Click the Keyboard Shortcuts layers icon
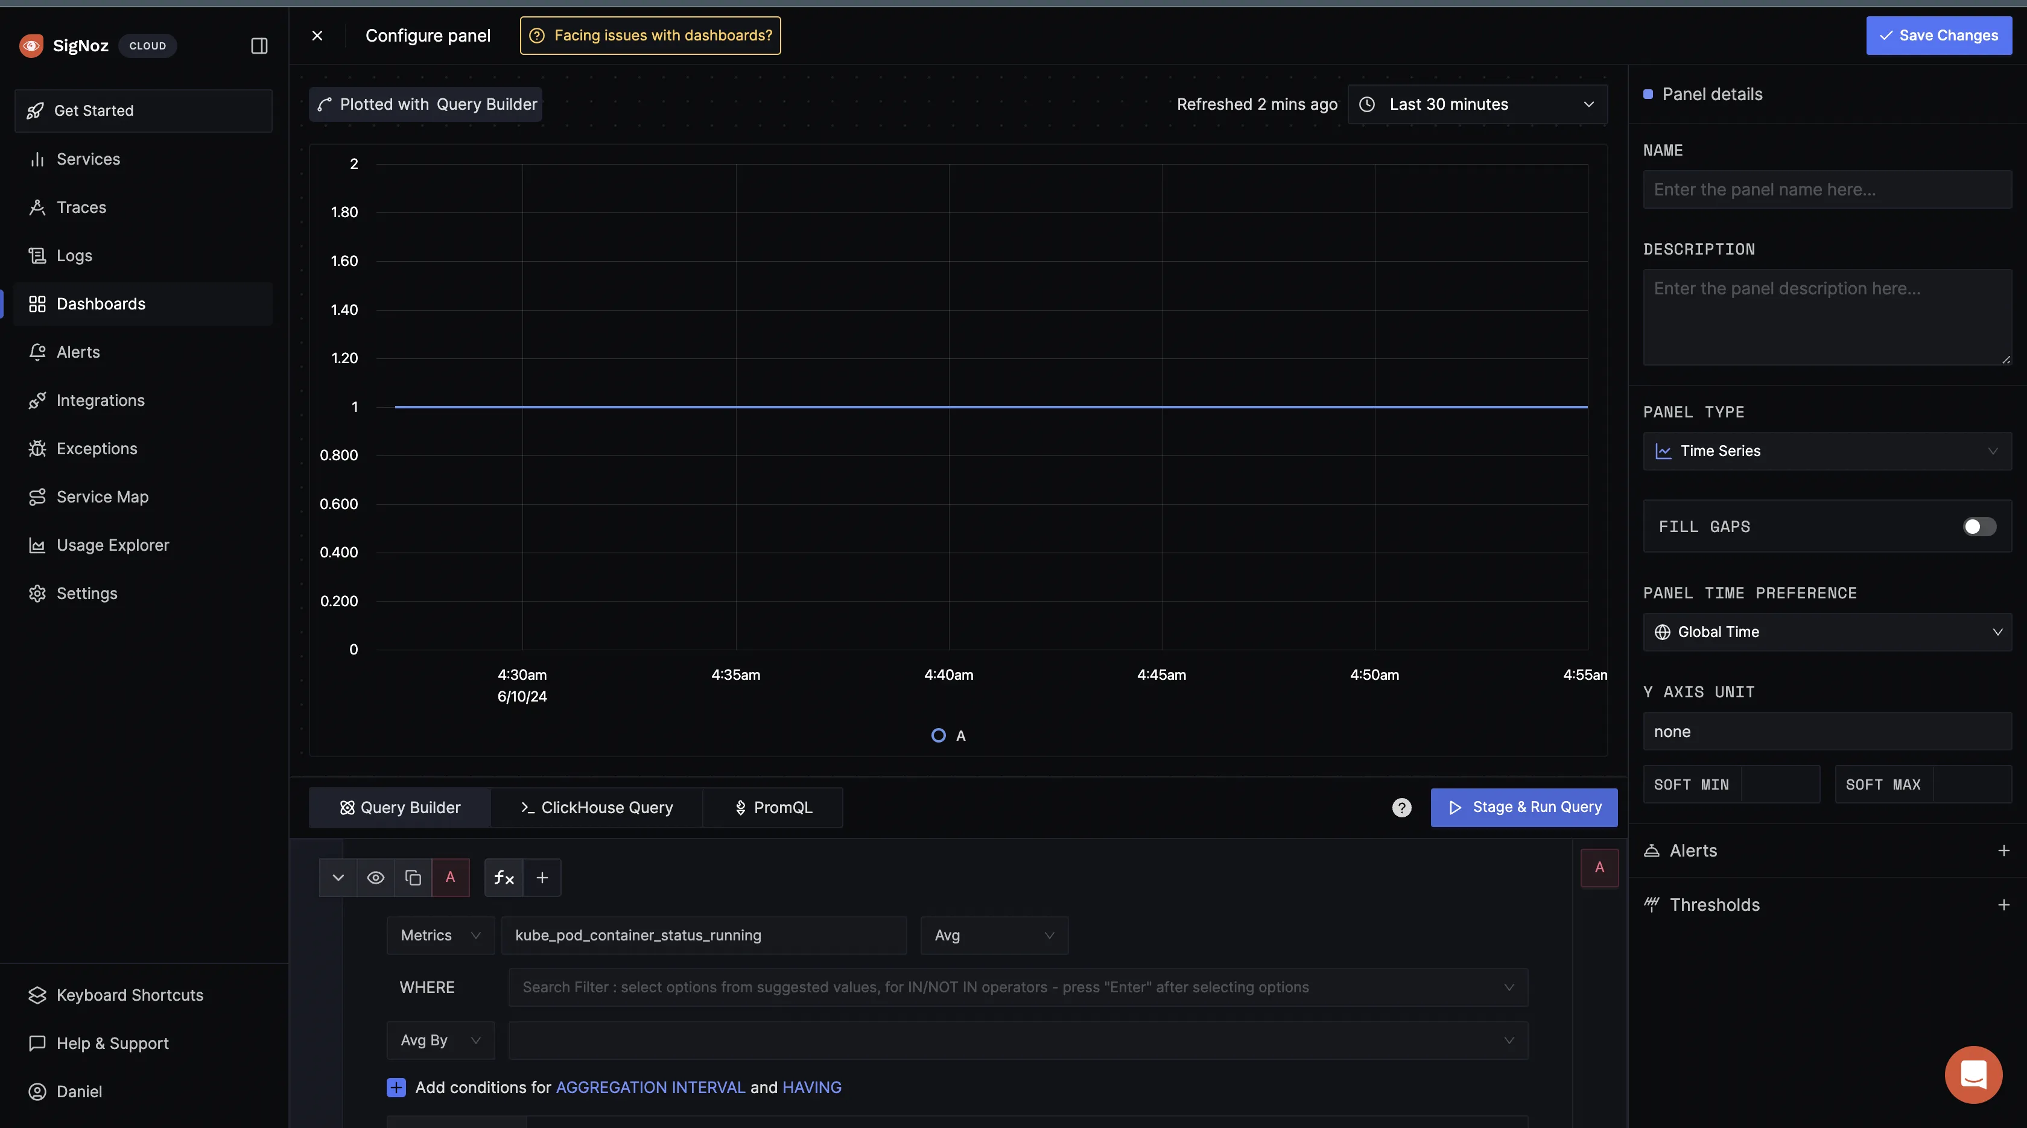This screenshot has height=1128, width=2027. (x=37, y=995)
